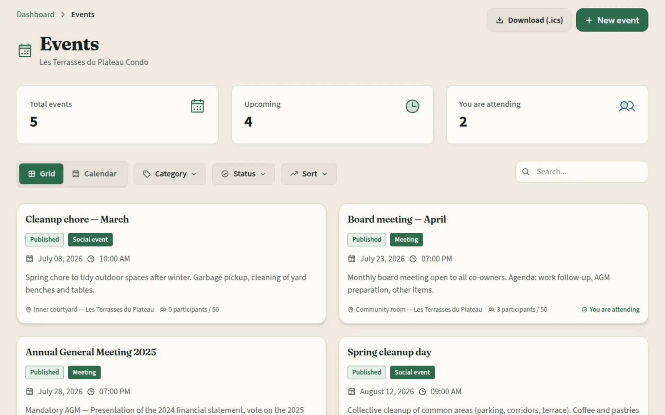The height and width of the screenshot is (415, 665).
Task: Click Published badge on Annual General Meeting 2025 card
Action: tap(45, 372)
